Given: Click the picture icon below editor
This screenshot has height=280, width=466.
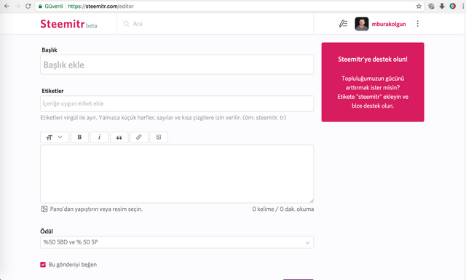Looking at the screenshot, I should click(44, 209).
